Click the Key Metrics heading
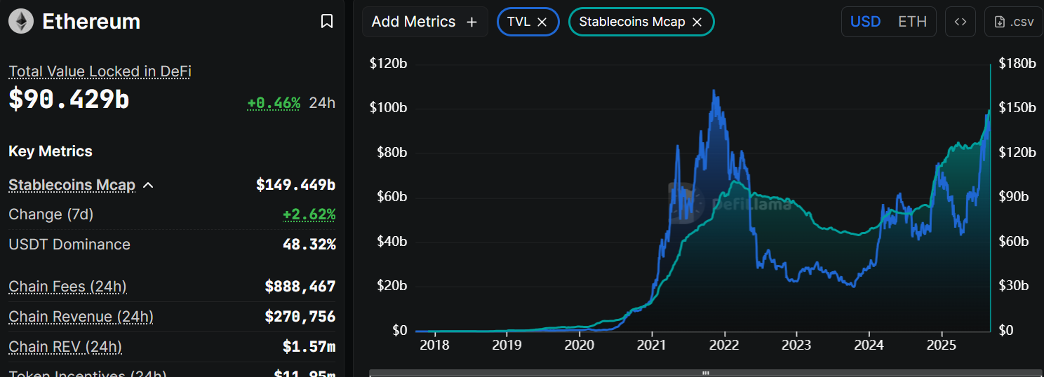1044x377 pixels. point(51,151)
